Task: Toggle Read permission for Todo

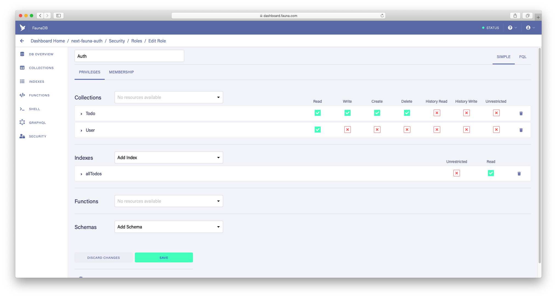Action: [x=318, y=113]
